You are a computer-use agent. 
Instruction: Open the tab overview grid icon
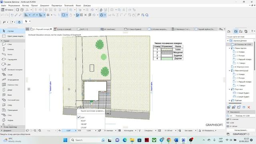tap(28, 29)
